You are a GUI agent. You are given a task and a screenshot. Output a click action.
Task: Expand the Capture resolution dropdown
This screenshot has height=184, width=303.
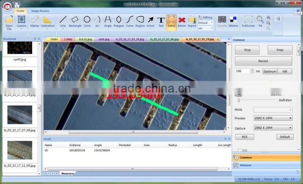(273, 128)
